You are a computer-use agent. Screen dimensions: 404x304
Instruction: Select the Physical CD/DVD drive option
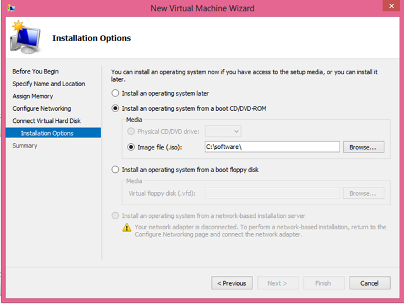[x=132, y=131]
